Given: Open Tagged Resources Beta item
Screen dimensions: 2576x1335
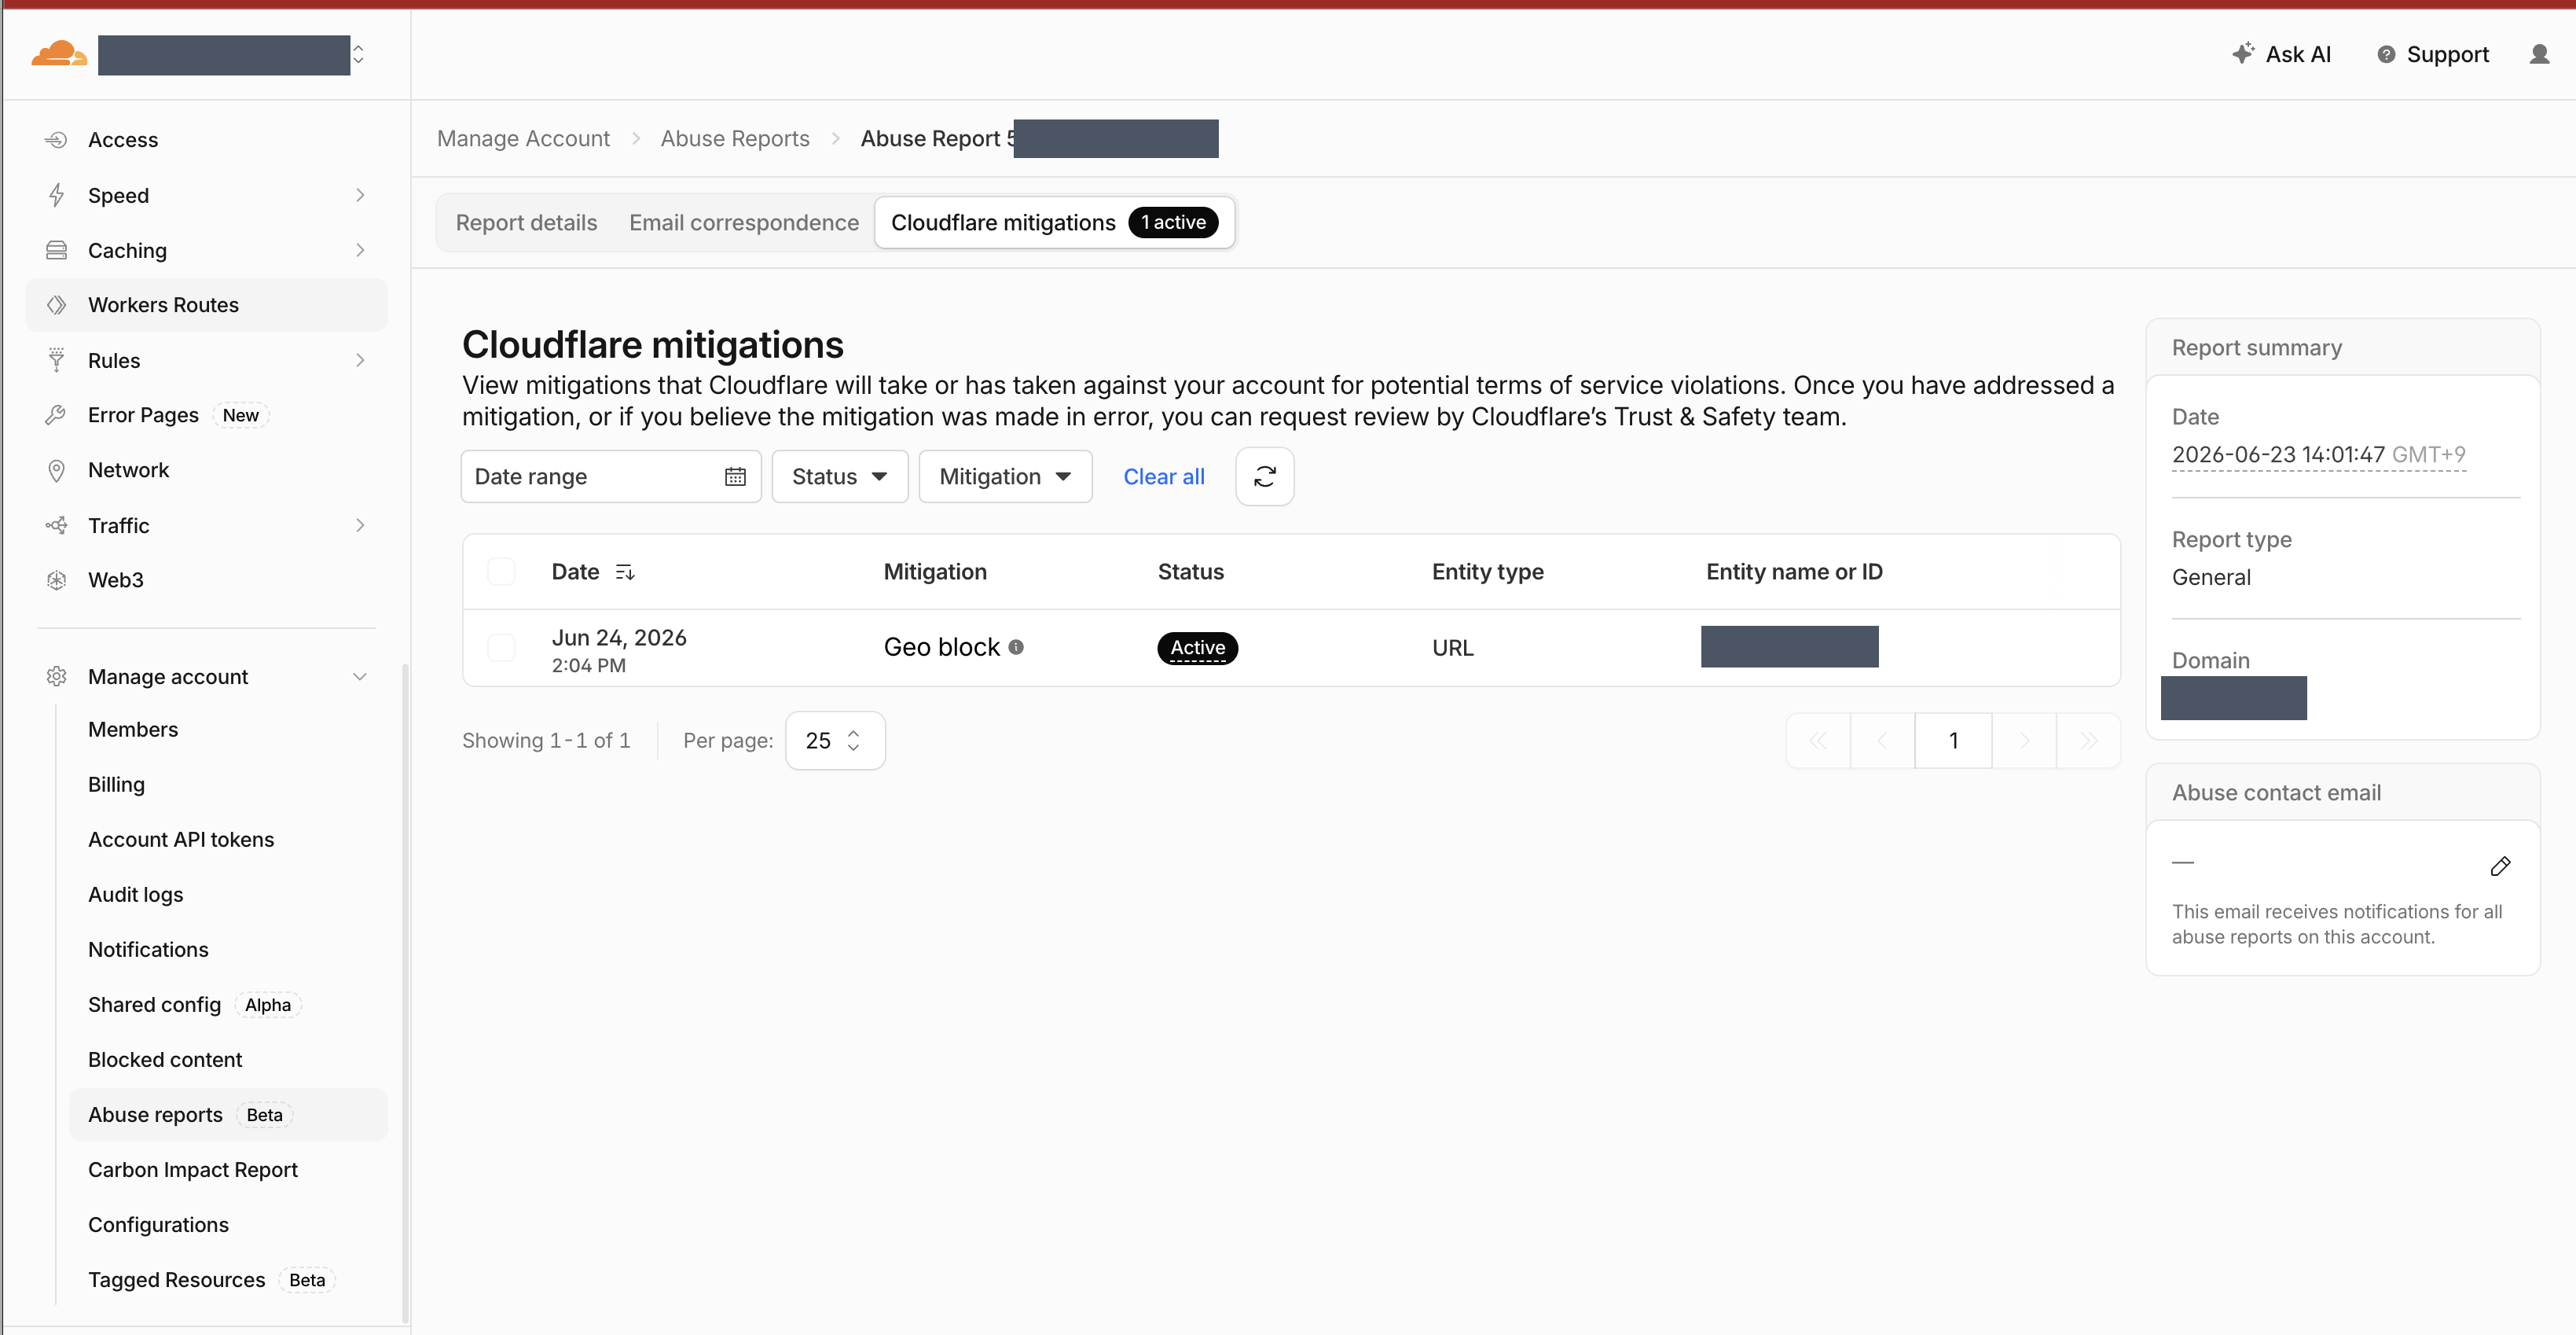Looking at the screenshot, I should tap(211, 1279).
